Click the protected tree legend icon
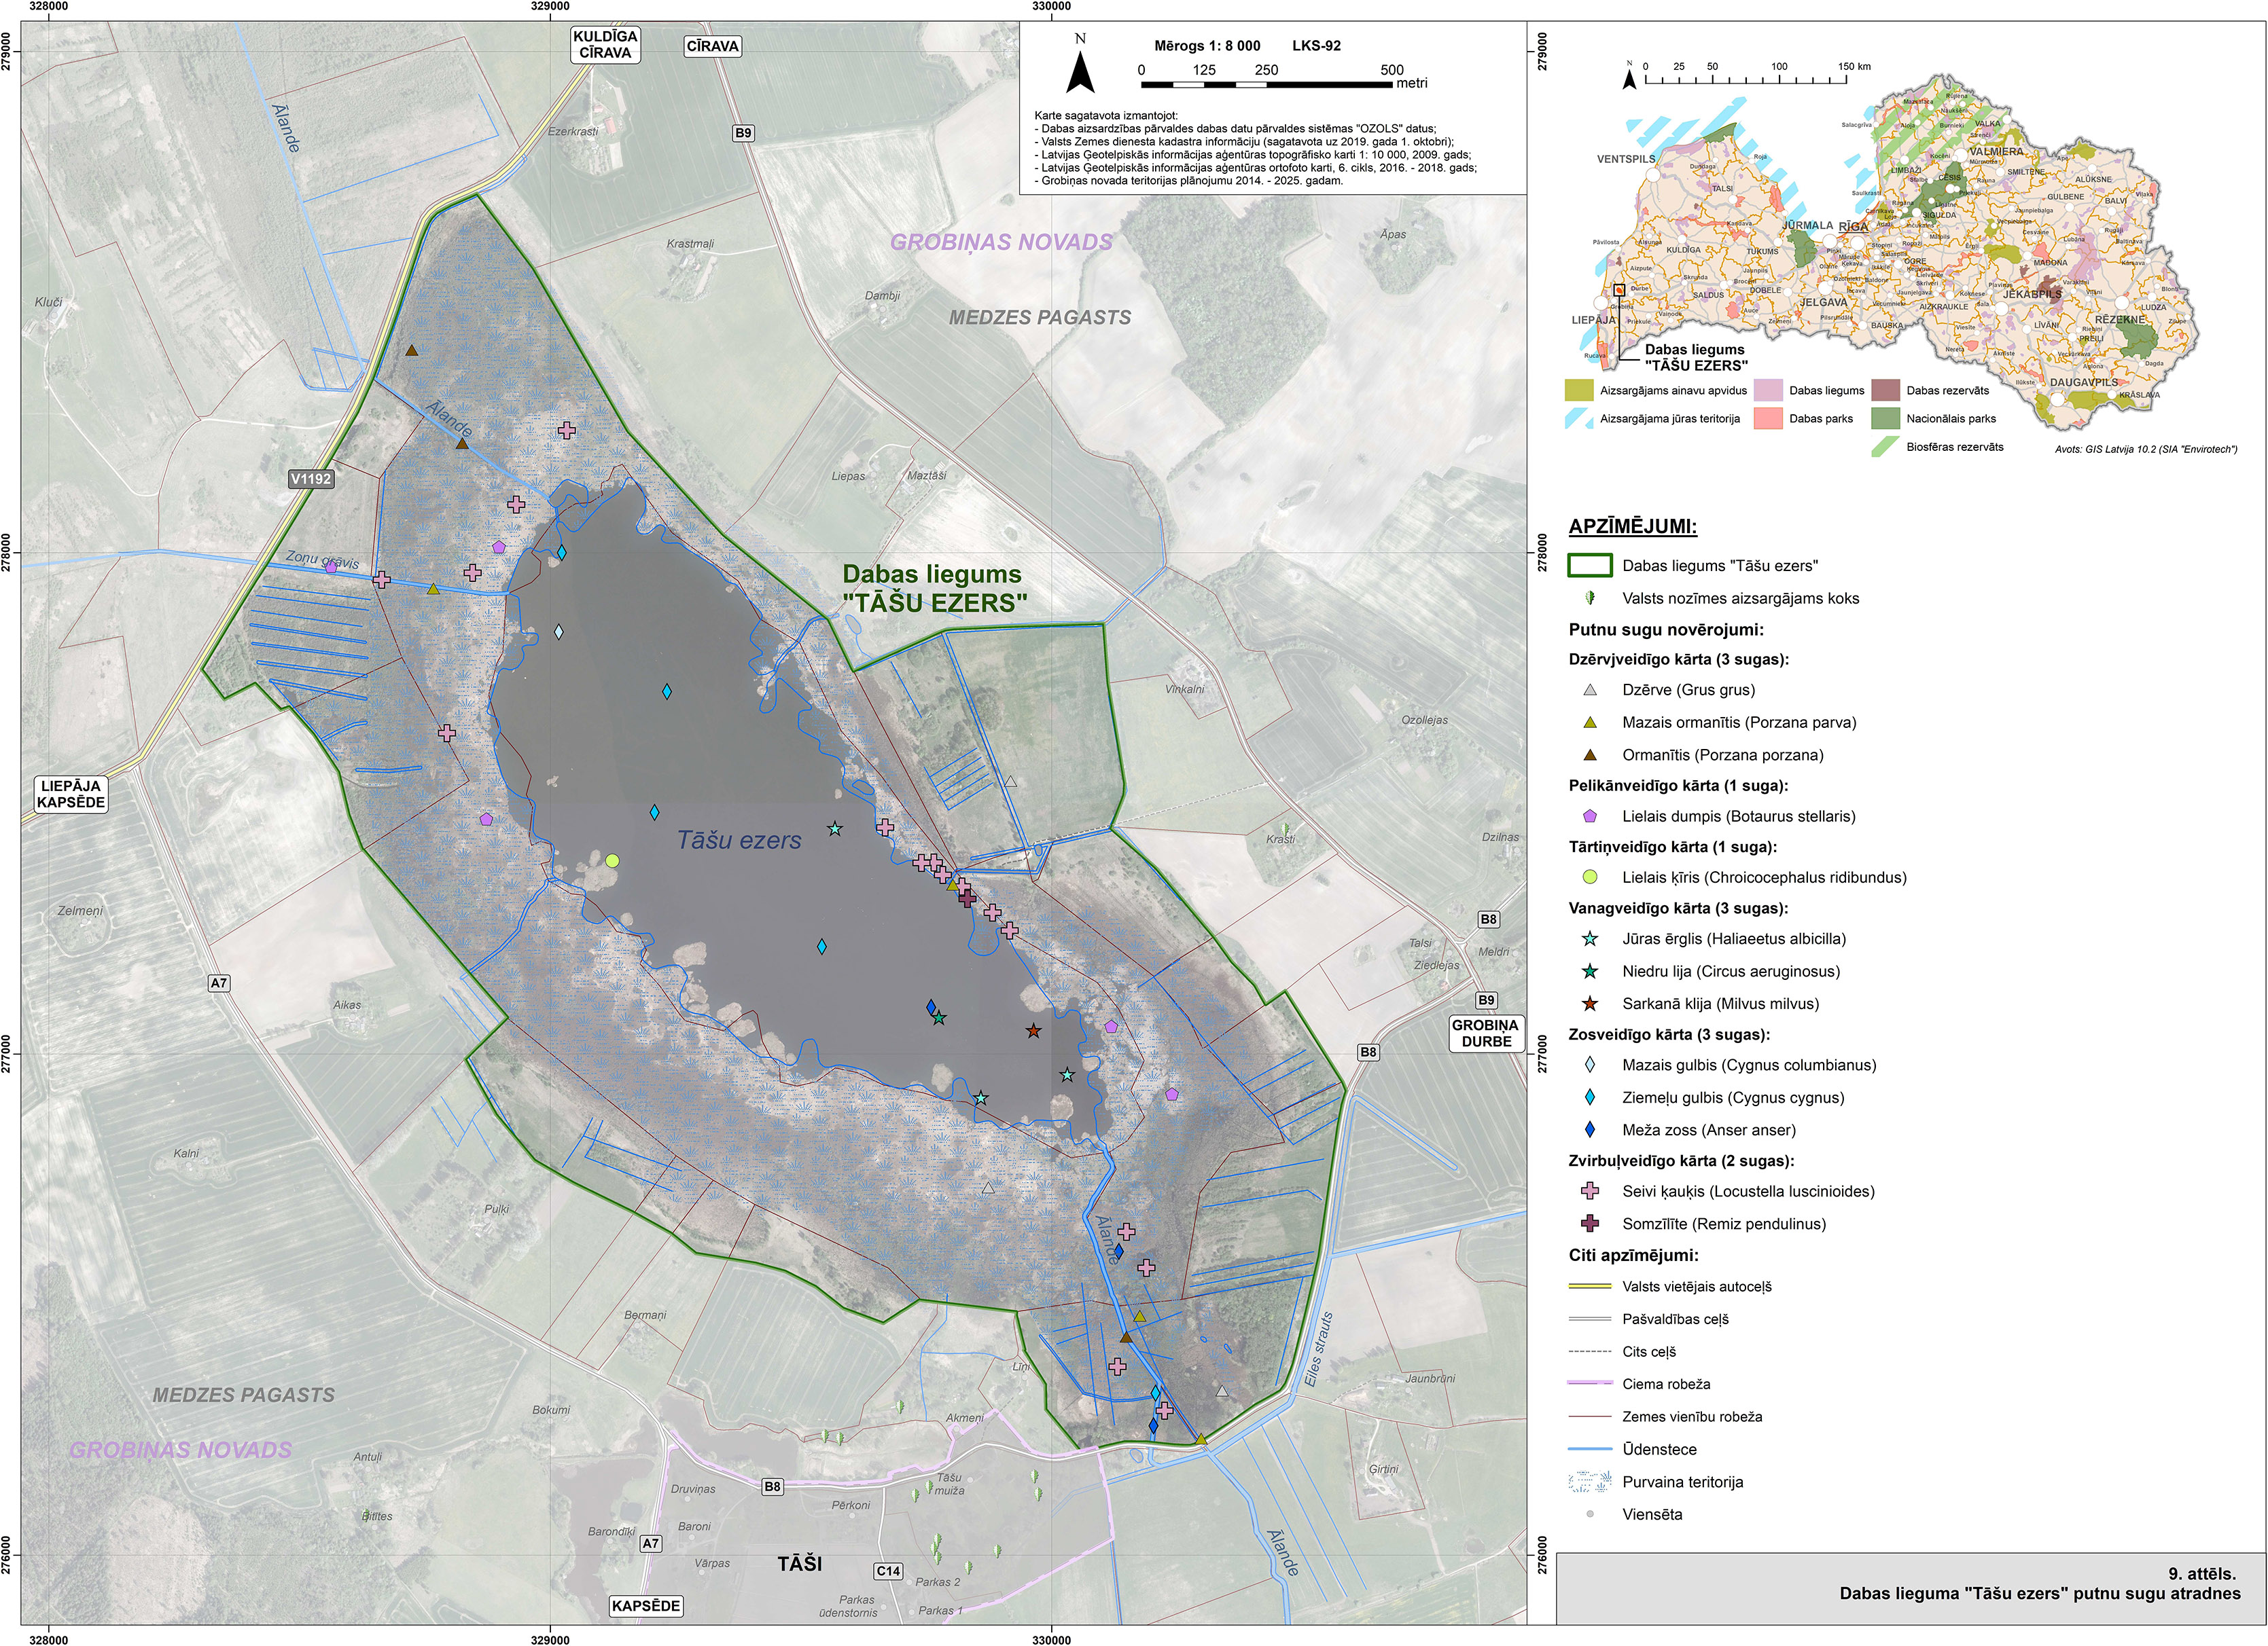 pos(1590,598)
